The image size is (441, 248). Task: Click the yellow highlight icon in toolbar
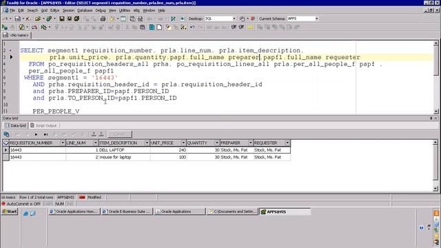coord(250,28)
